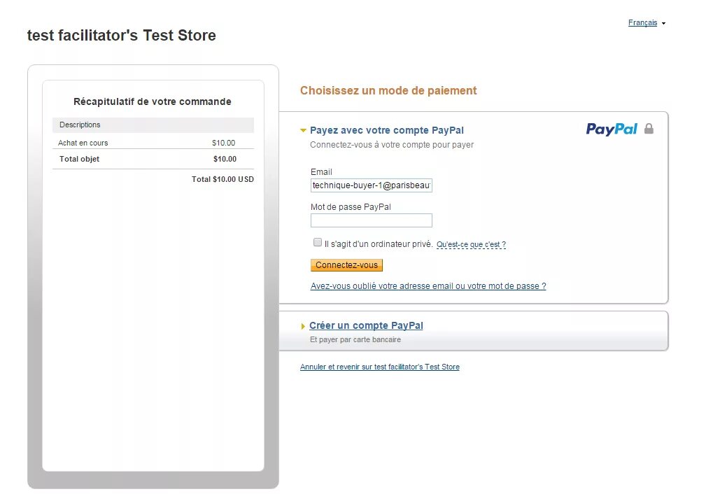The image size is (727, 494).
Task: Open the 'Qu'est-ce que c'est ?' help link
Action: click(471, 245)
